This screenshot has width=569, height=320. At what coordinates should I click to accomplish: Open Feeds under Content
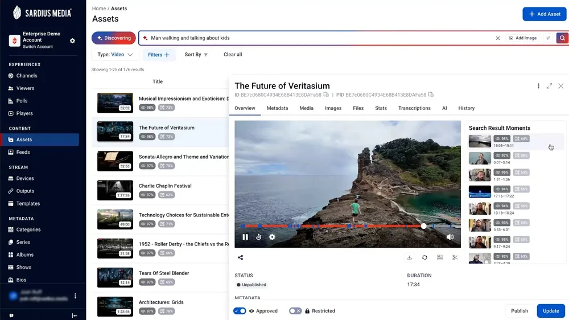coord(23,152)
